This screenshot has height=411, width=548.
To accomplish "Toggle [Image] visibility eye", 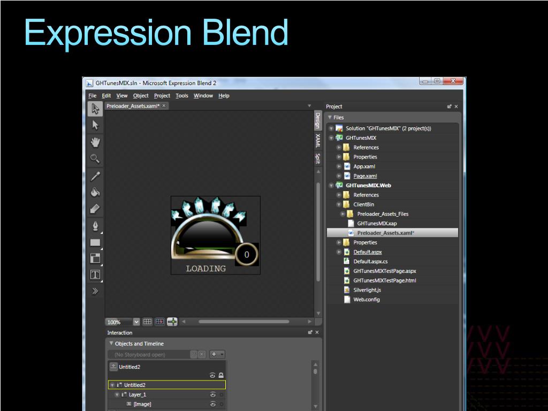I will 212,404.
